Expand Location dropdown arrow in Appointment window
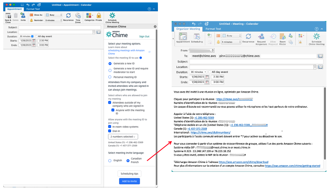The height and width of the screenshot is (190, 330). (94, 32)
